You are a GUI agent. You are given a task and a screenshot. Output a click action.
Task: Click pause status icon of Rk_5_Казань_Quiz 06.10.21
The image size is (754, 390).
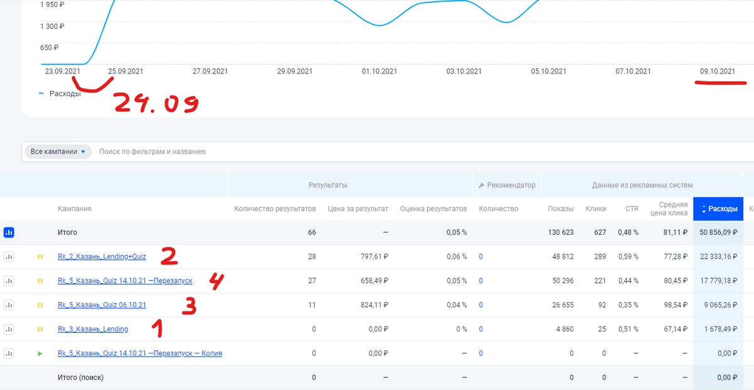[40, 305]
